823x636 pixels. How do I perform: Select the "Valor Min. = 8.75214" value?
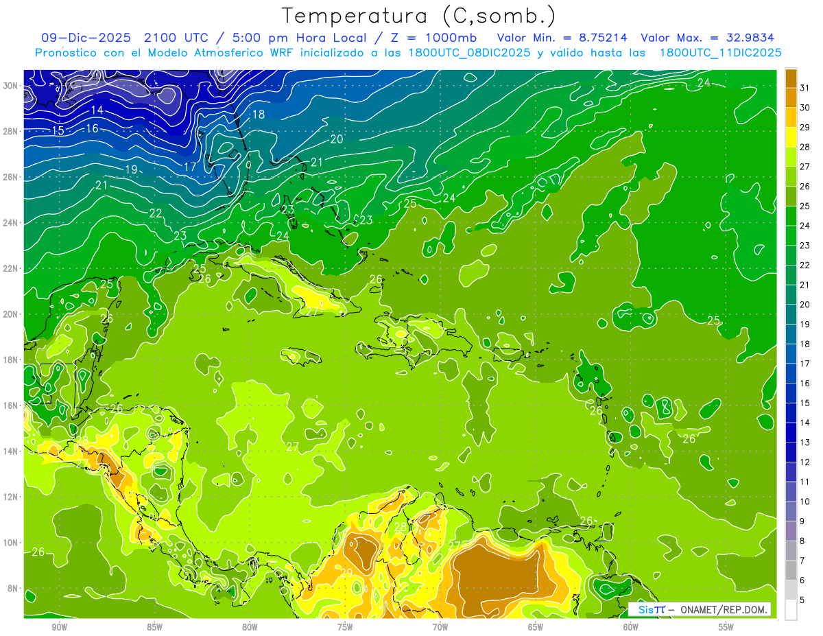562,38
